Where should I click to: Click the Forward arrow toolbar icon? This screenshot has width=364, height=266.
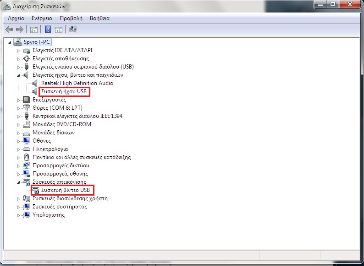coord(20,29)
